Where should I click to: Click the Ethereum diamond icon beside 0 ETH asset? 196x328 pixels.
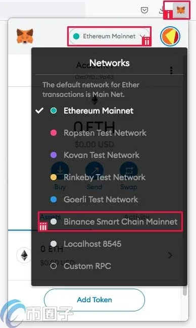[25, 255]
